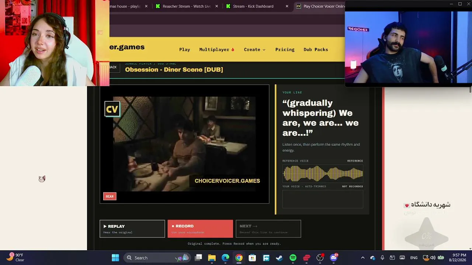Open the OBS Studio taskbar icon

(320, 258)
